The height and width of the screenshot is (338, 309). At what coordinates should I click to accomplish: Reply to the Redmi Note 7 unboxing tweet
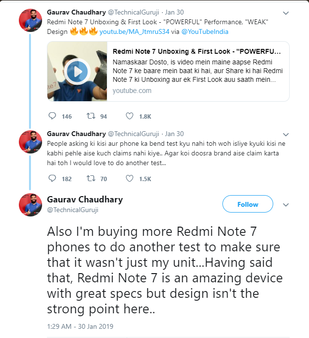coord(53,116)
